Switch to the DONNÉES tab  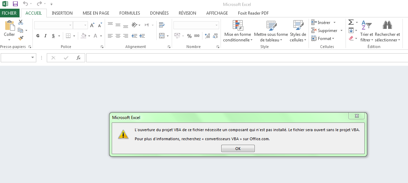coord(159,13)
